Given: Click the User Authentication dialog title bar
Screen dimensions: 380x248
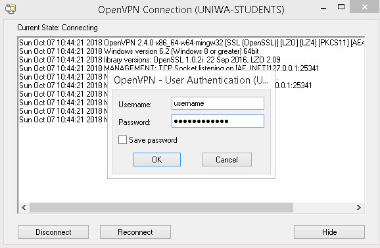Looking at the screenshot, I should (191, 80).
